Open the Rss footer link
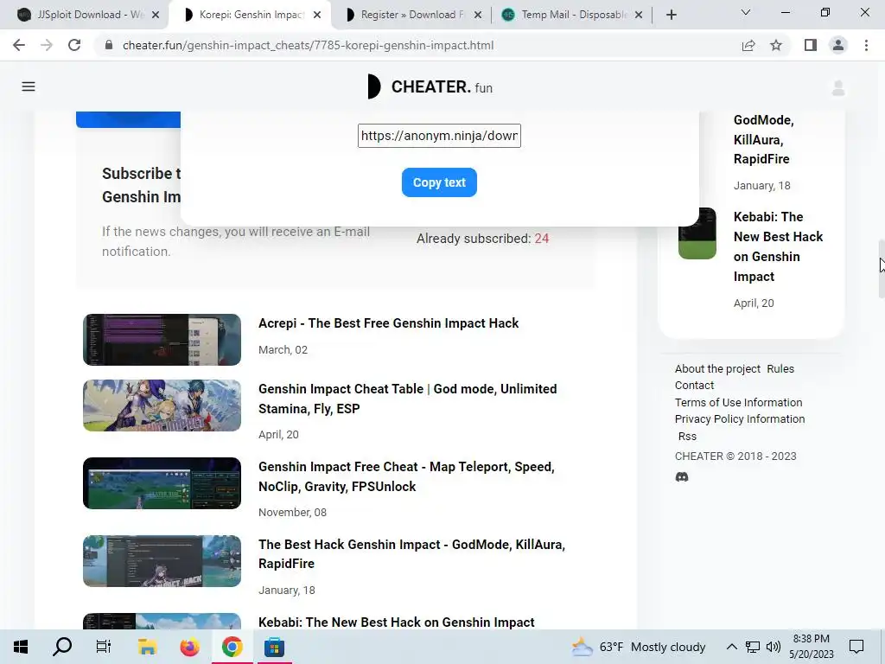 tap(687, 436)
